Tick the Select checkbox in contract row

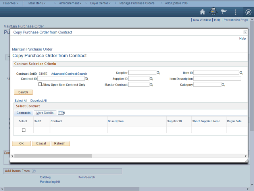coord(23,130)
